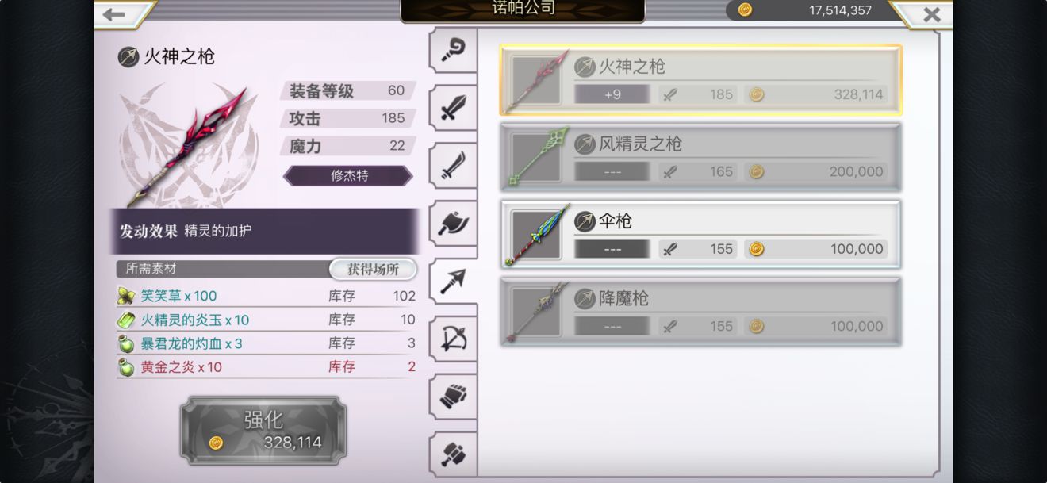Select 火神之枪 in the weapon list

(x=700, y=80)
